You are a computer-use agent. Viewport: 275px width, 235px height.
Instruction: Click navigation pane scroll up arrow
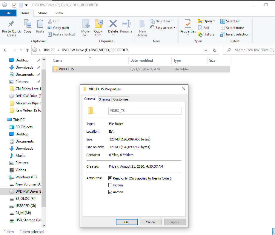click(44, 60)
